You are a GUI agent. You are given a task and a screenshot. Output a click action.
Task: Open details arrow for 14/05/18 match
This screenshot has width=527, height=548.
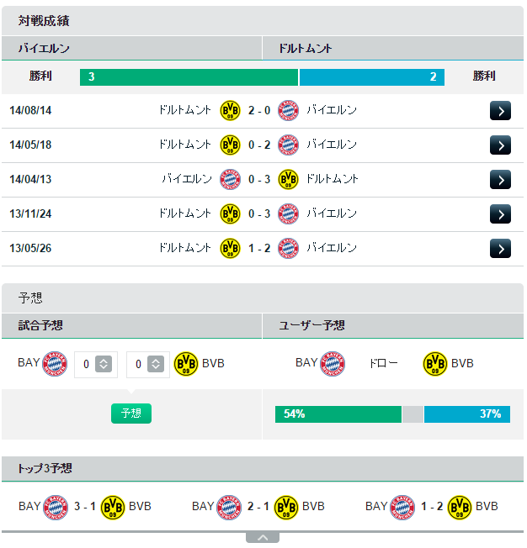[x=502, y=145]
